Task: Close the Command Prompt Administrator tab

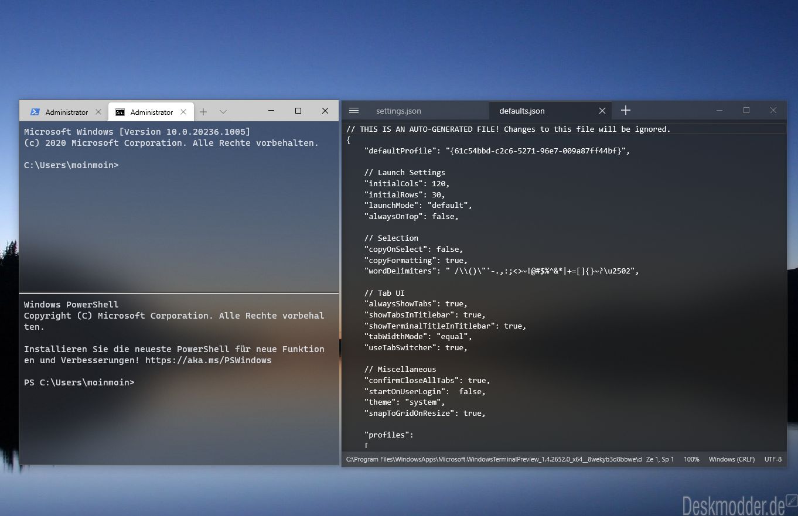Action: click(x=183, y=112)
